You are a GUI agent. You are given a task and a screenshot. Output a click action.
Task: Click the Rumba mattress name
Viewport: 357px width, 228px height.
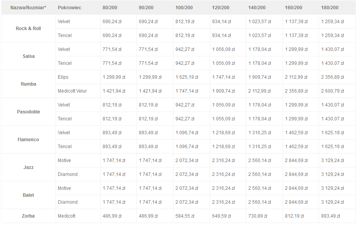[28, 84]
